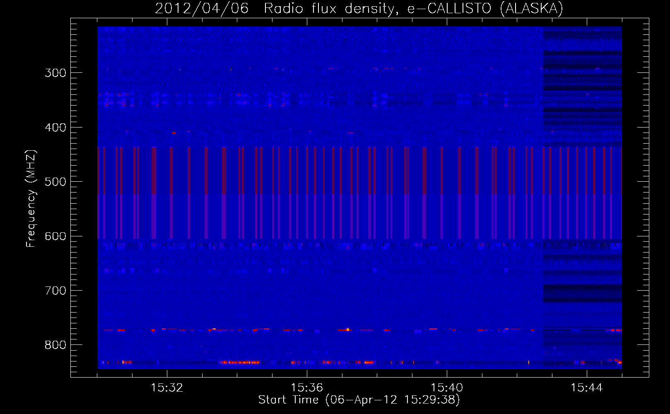670x414 pixels.
Task: Click the '600' frequency tick label
Action: tap(55, 236)
